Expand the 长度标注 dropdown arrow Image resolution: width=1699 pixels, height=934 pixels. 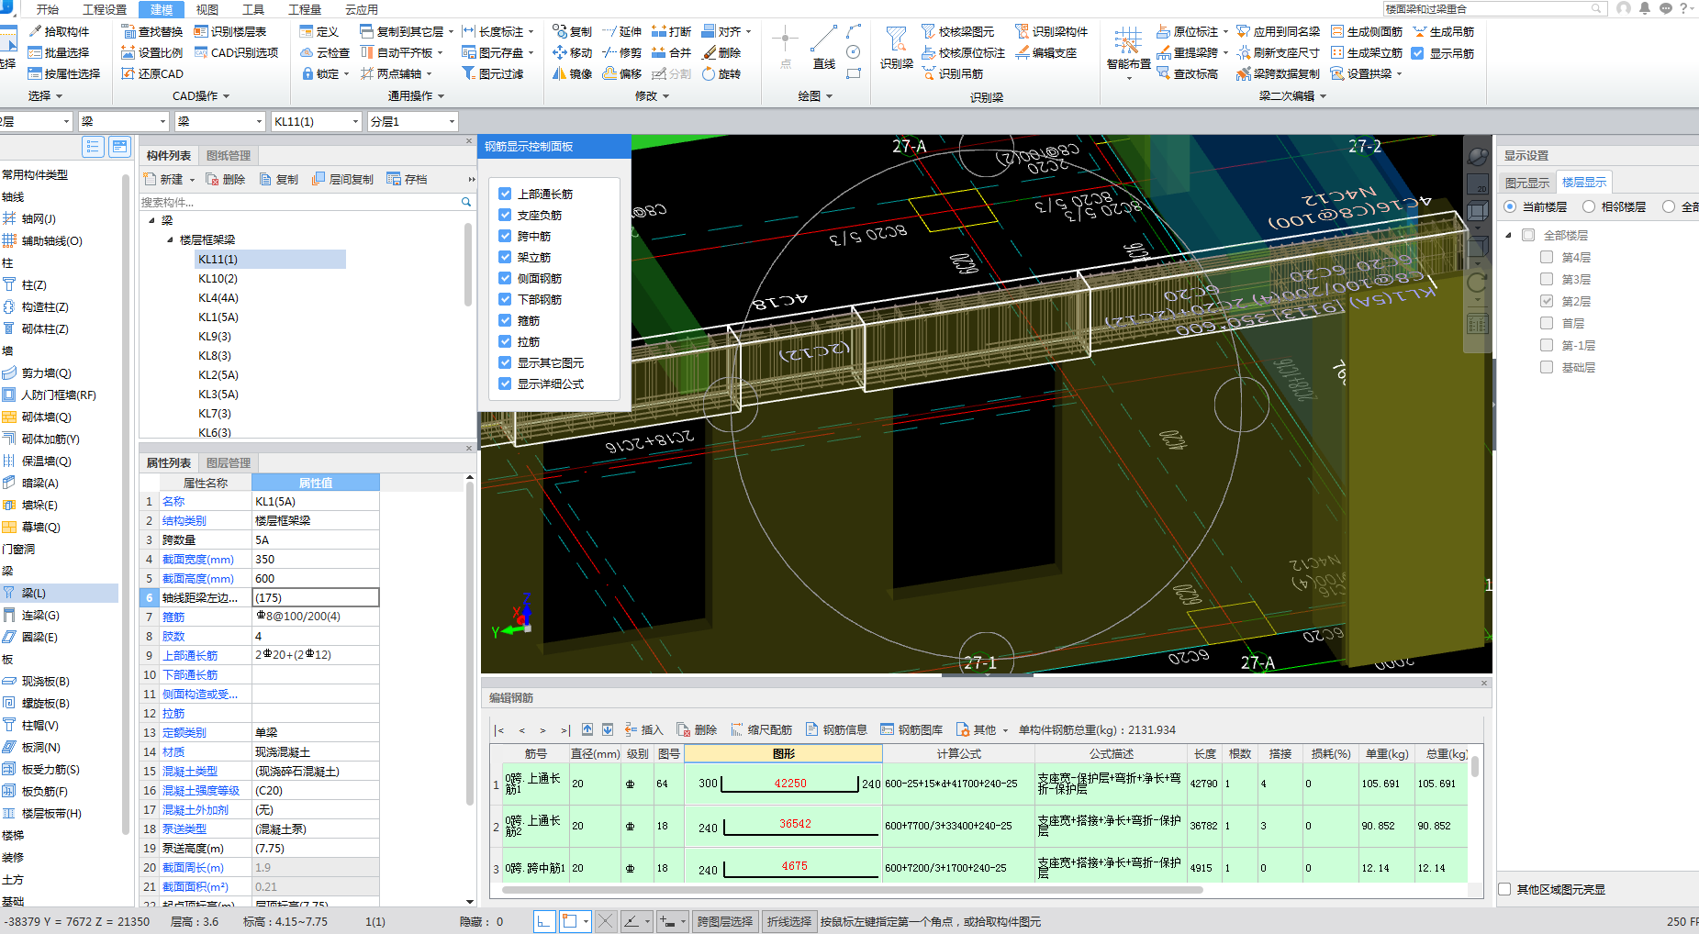click(x=531, y=31)
